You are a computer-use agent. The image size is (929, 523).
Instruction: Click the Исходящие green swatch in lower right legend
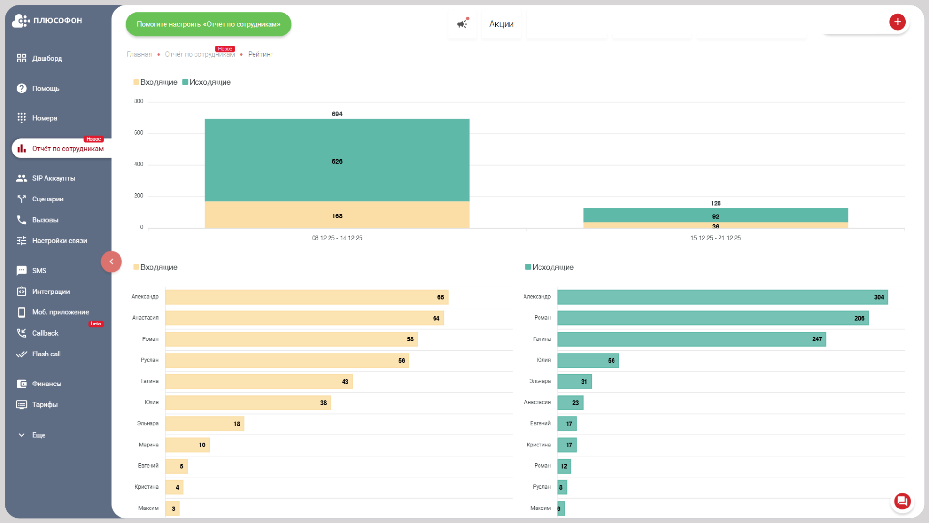coord(528,267)
